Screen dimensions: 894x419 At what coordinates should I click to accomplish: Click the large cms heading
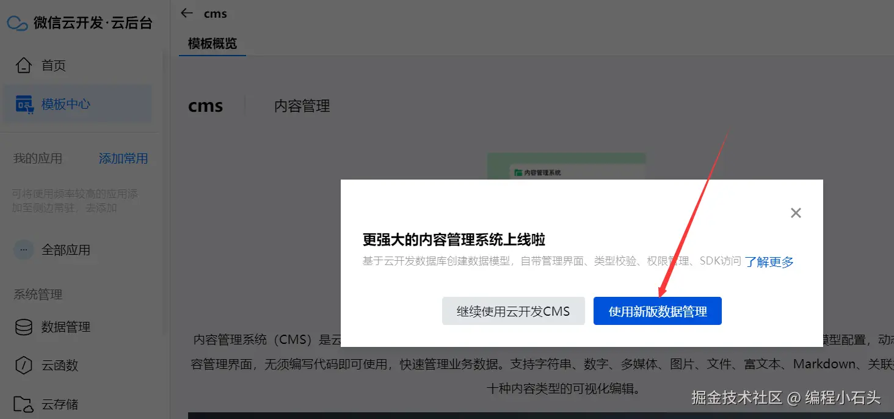[206, 106]
